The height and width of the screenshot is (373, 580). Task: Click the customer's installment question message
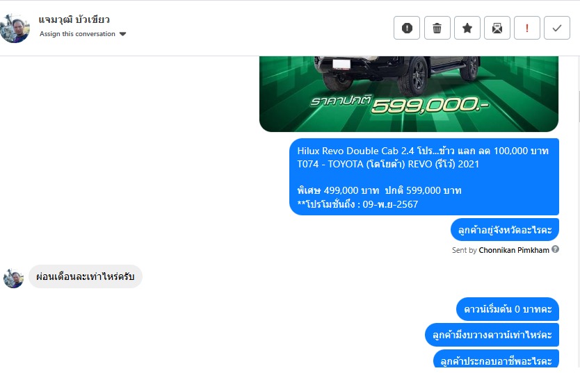click(86, 276)
